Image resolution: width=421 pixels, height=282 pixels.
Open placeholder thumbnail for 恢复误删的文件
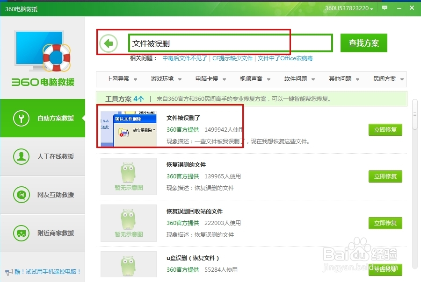click(x=129, y=176)
